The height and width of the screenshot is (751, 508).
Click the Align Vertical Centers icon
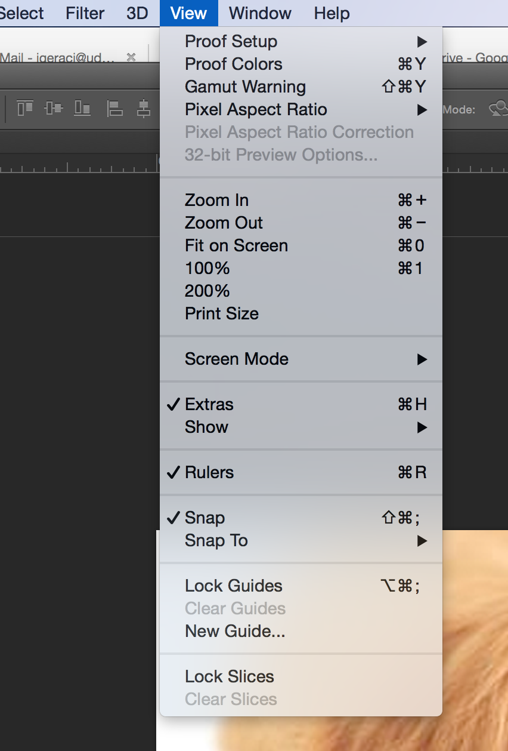[x=54, y=108]
